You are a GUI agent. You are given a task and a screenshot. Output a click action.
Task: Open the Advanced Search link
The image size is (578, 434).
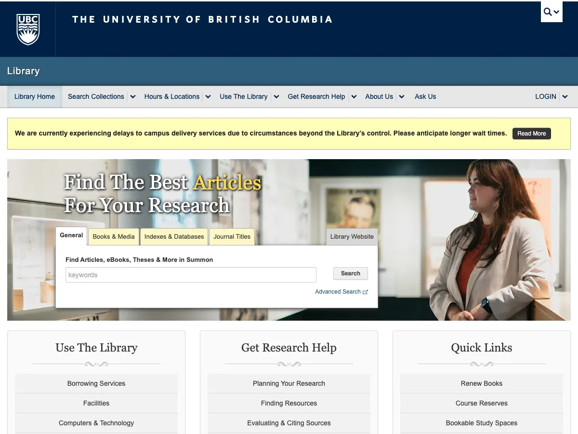(x=338, y=292)
